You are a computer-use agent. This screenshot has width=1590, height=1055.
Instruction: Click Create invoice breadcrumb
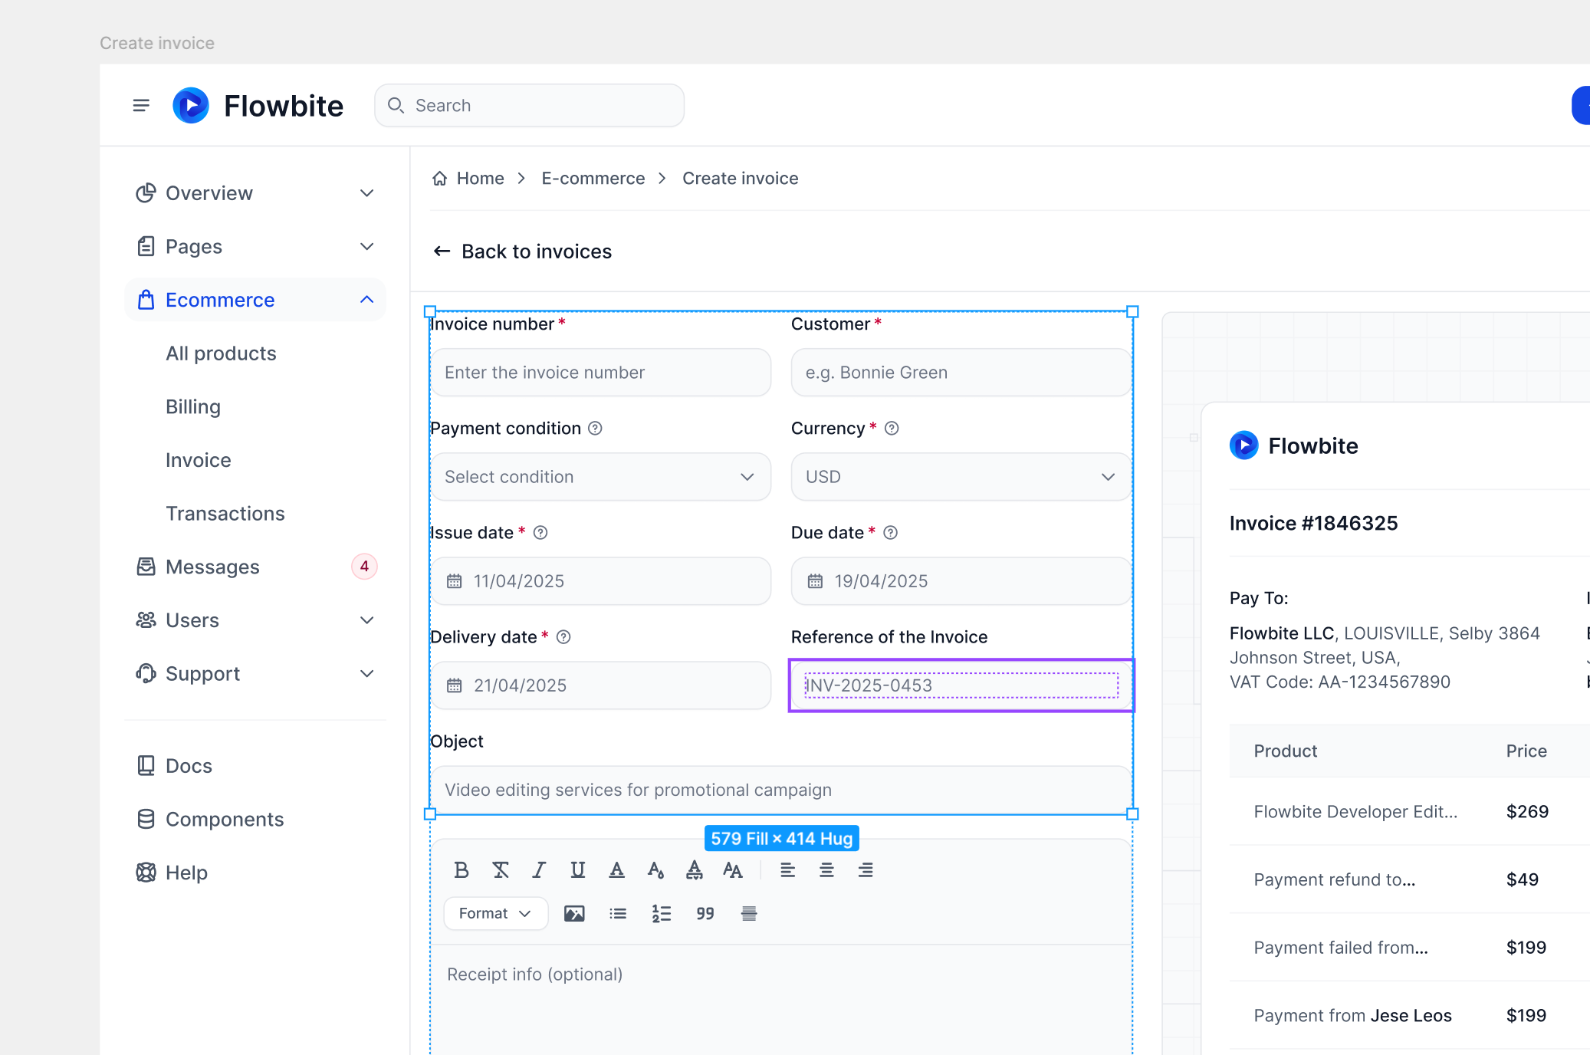coord(741,178)
